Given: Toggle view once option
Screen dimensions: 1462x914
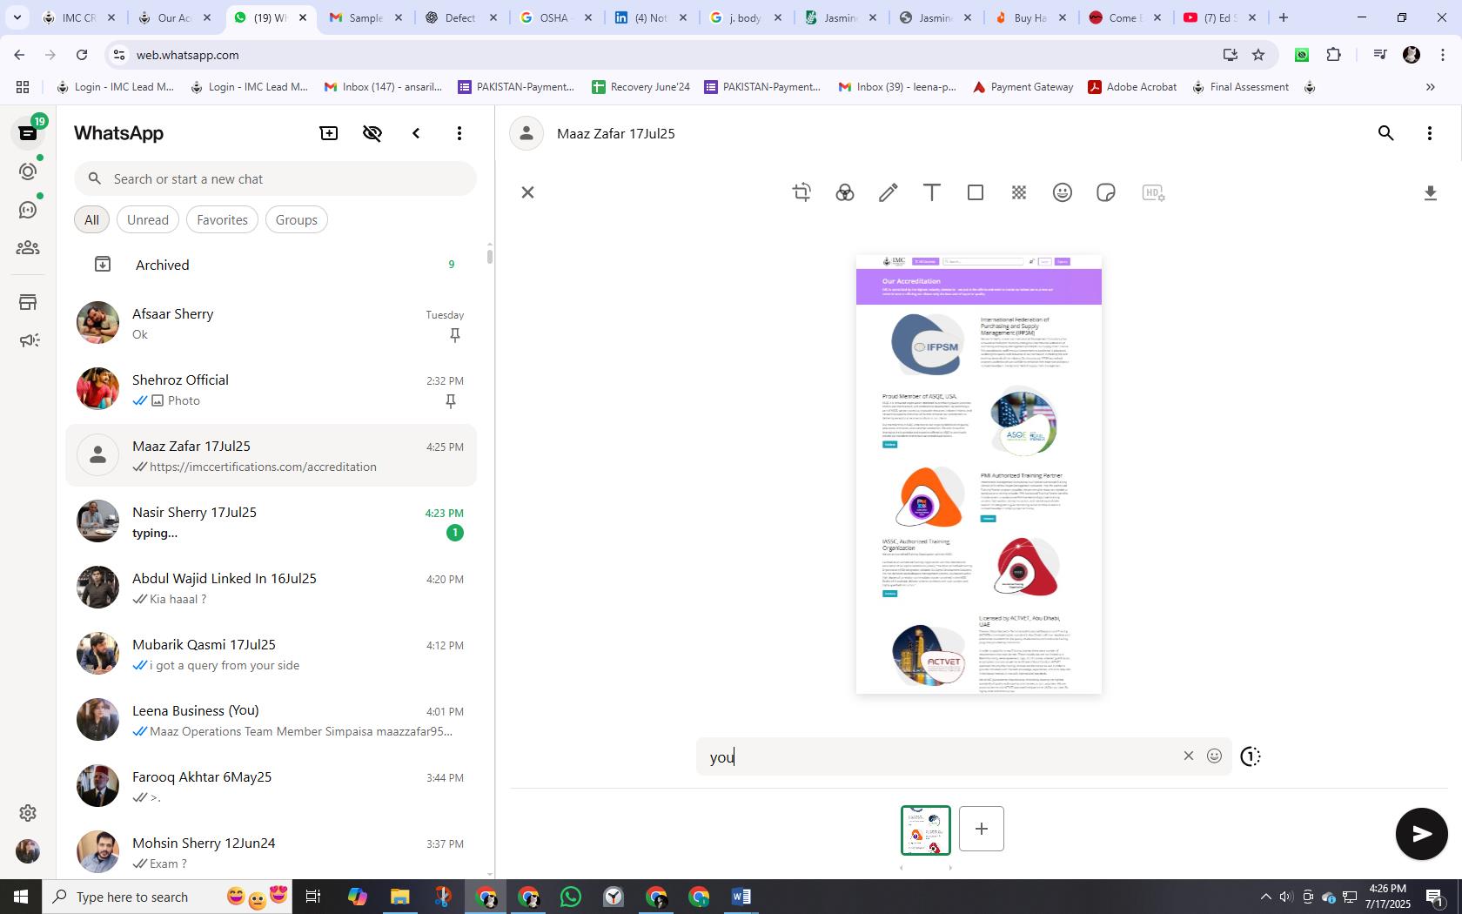Looking at the screenshot, I should (1251, 756).
